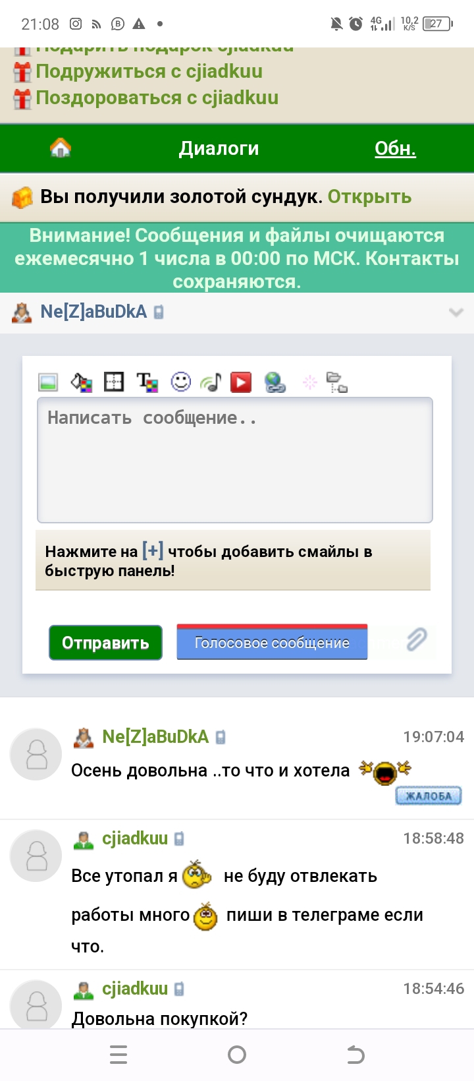Record a Голосовое сообщение
Image resolution: width=474 pixels, height=1081 pixels.
pos(272,642)
